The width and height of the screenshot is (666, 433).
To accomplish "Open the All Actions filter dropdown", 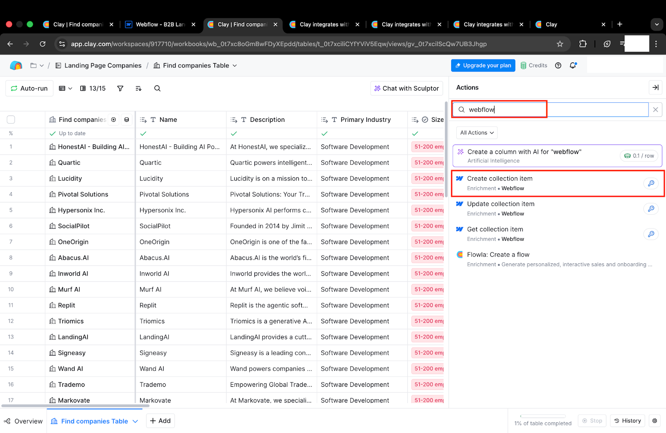I will 477,133.
